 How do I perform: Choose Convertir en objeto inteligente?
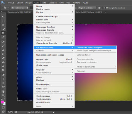95,47
